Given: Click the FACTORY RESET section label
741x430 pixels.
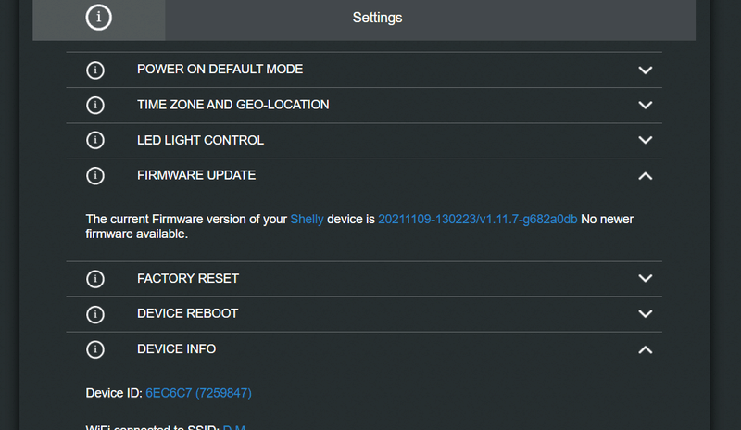Looking at the screenshot, I should 188,278.
